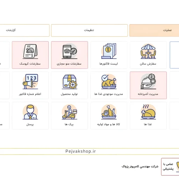The image size is (179, 179).
Task: Click the Pejvakshop.ir website bar
Action: tap(89, 151)
